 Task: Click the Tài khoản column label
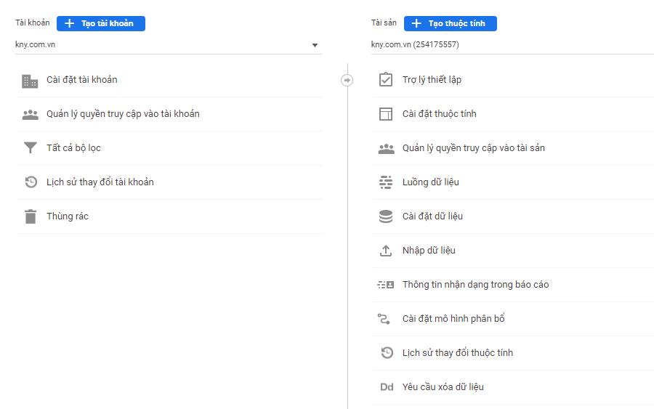[33, 23]
